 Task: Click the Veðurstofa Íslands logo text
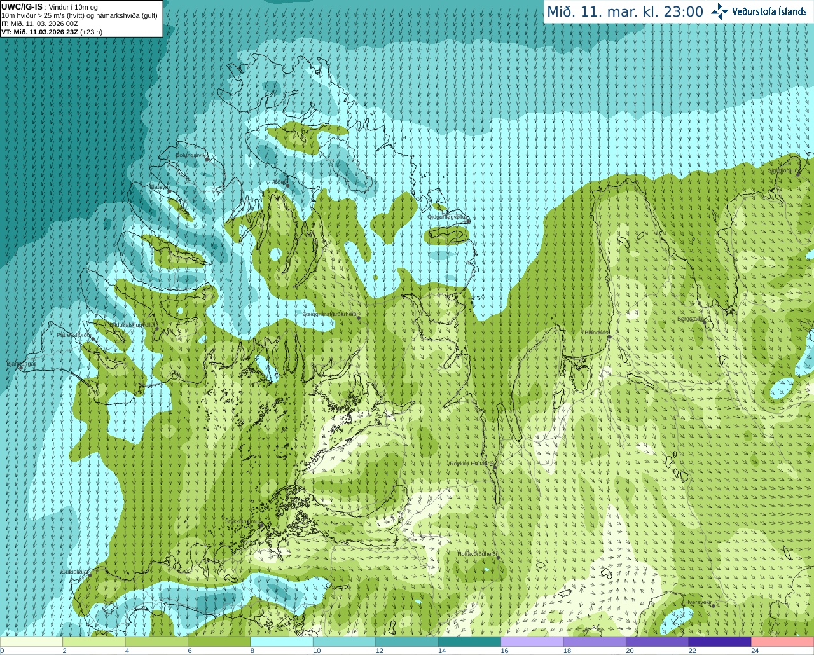point(769,11)
